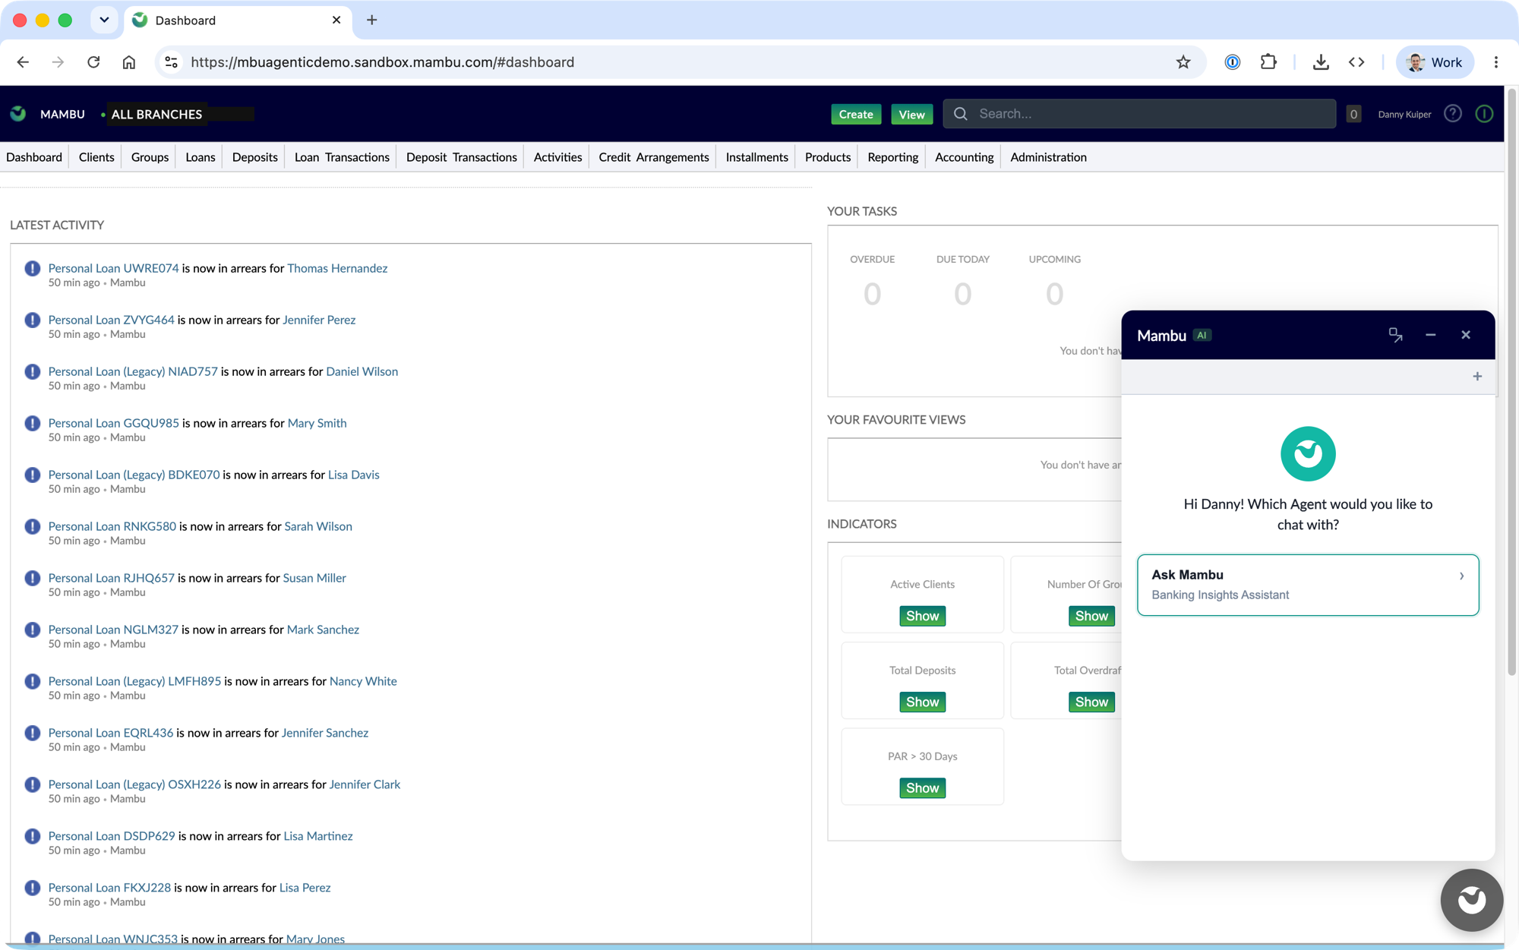Open Chrome three-dot menu

(1496, 62)
